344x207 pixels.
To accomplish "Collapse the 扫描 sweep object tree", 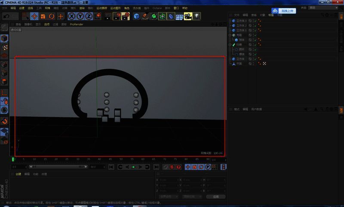I will tap(231, 44).
